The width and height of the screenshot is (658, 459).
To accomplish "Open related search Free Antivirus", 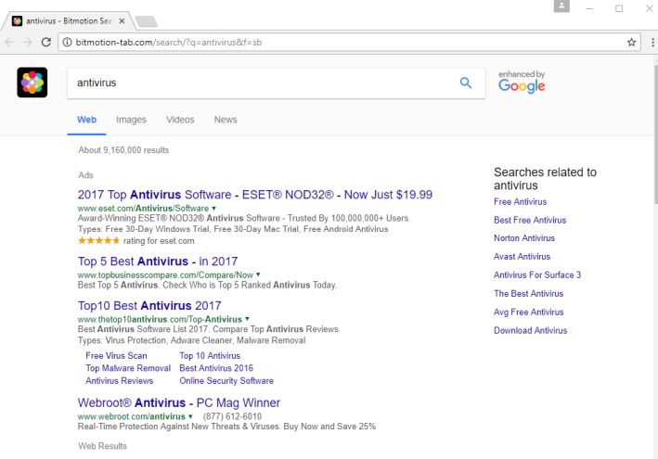I will pyautogui.click(x=521, y=201).
